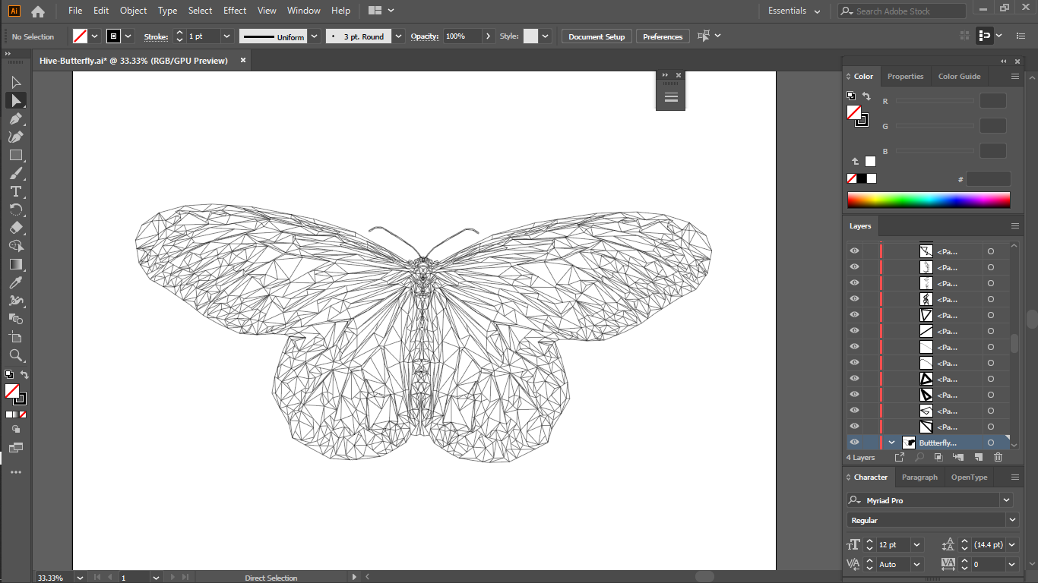Open the fill color dropdown in control bar

(x=95, y=36)
